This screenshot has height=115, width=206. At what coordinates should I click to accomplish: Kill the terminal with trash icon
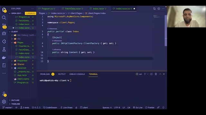156,74
